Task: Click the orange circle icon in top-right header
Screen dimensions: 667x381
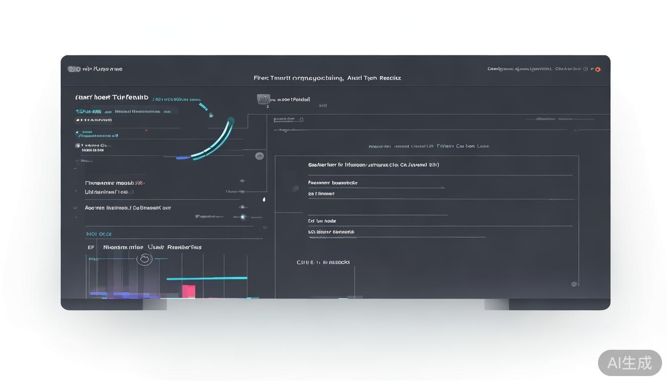Action: pyautogui.click(x=598, y=69)
